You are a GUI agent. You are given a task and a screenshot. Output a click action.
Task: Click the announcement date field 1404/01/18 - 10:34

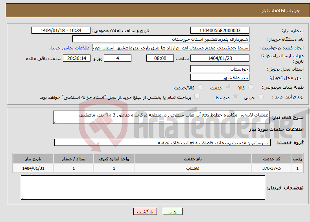click(61, 30)
